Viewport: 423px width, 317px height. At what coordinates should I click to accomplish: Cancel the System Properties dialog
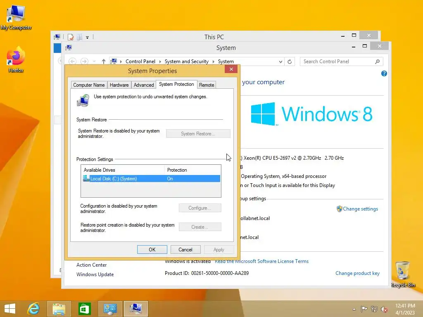tap(185, 250)
